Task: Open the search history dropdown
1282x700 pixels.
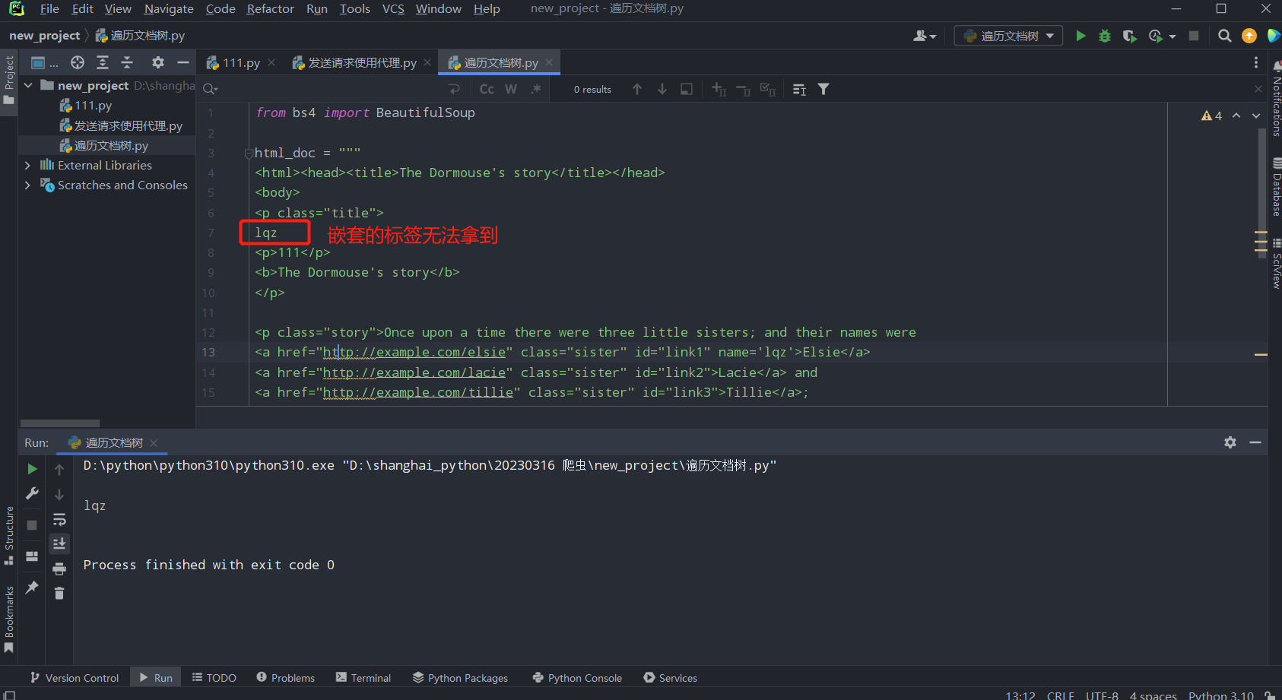Action: click(x=211, y=89)
